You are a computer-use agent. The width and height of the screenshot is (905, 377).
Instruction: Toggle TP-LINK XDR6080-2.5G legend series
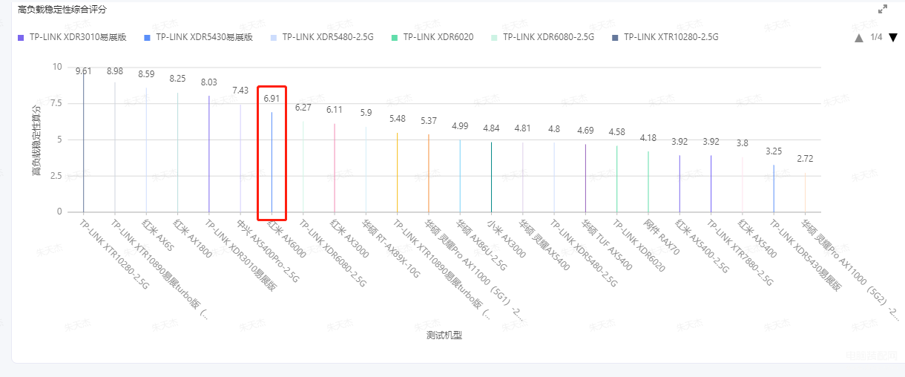[542, 37]
